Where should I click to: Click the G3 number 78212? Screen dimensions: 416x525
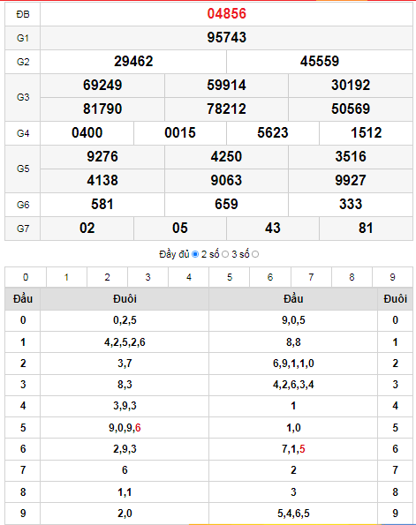point(226,109)
